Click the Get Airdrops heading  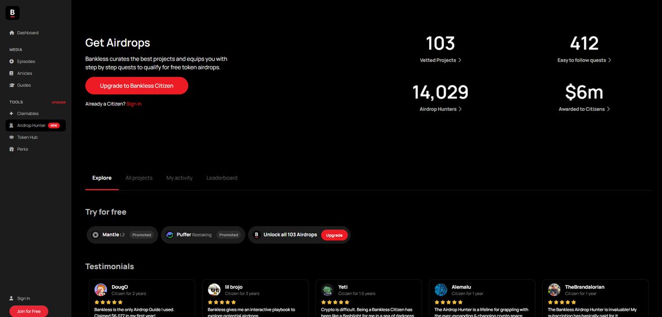[x=118, y=42]
